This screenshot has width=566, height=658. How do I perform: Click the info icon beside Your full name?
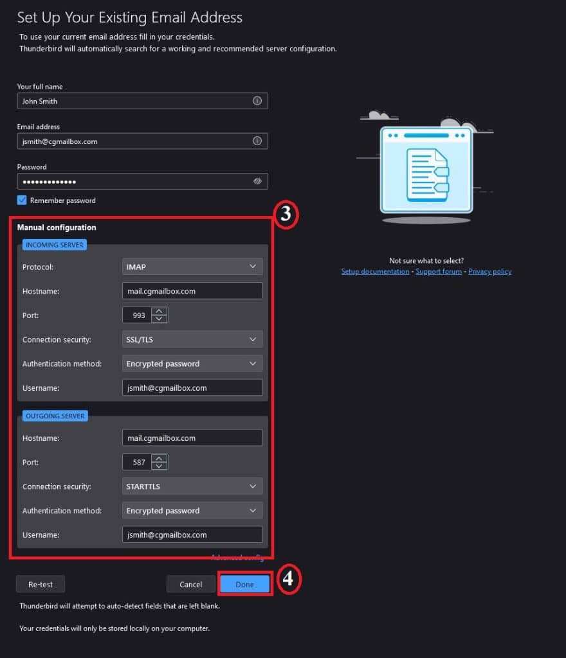pos(257,100)
